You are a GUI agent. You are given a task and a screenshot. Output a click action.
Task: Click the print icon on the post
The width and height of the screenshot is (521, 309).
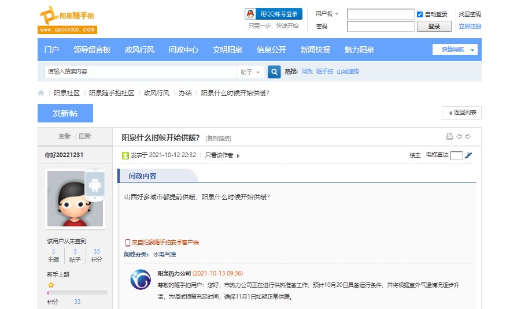pyautogui.click(x=449, y=137)
